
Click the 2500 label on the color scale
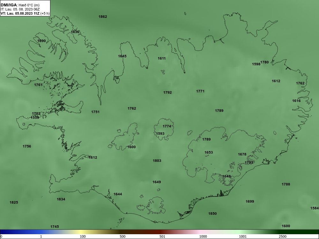(283, 236)
